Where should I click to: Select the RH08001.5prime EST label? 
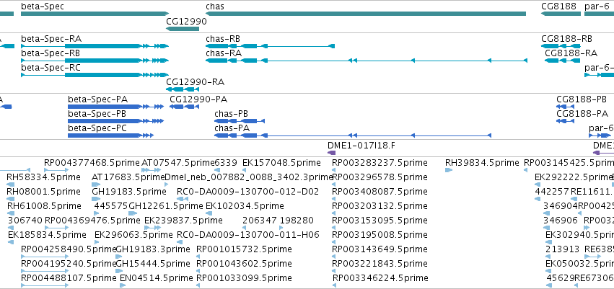pos(43,192)
